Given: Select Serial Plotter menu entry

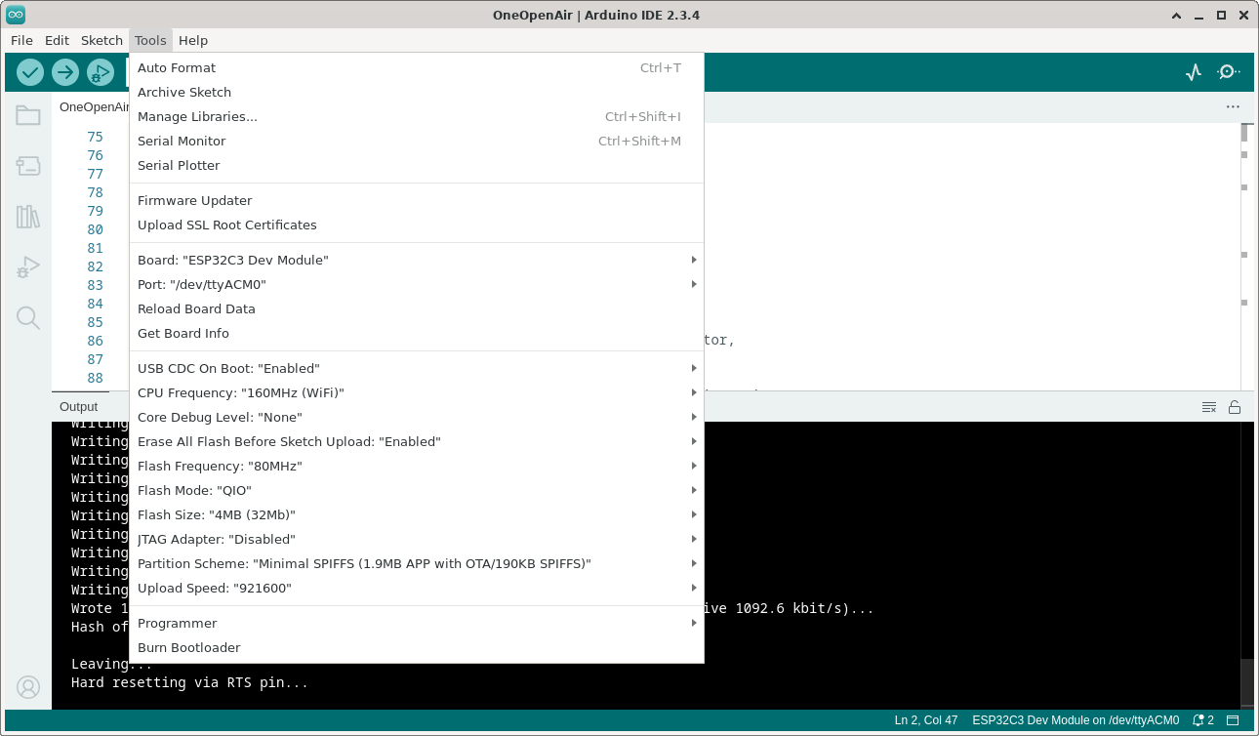Looking at the screenshot, I should pyautogui.click(x=417, y=165).
